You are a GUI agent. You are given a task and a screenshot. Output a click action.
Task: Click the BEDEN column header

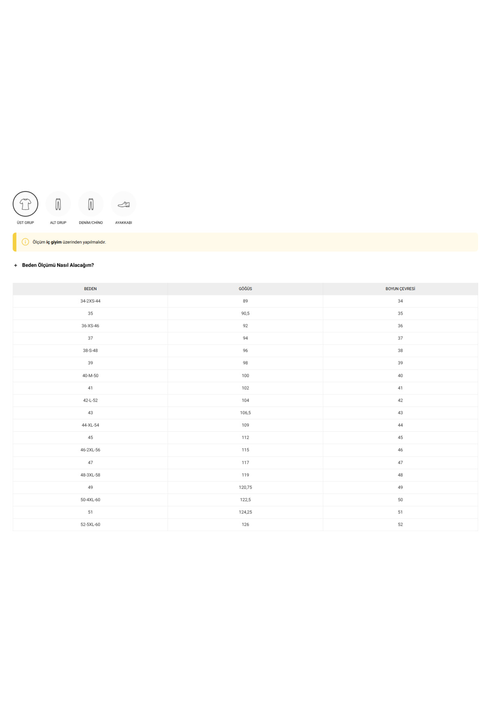(90, 289)
